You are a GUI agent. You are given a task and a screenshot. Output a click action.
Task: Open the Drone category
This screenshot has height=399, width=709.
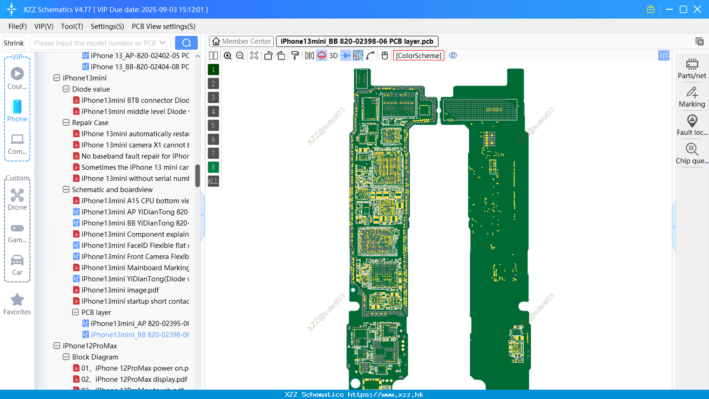click(x=17, y=199)
